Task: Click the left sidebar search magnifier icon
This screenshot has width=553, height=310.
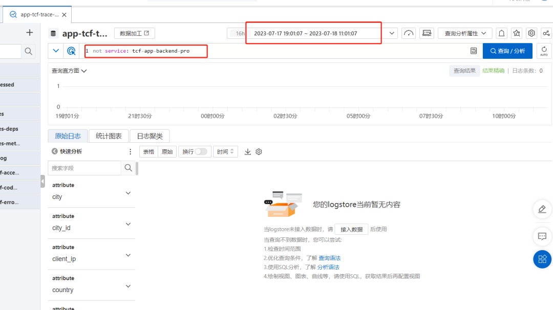Action: point(29,52)
